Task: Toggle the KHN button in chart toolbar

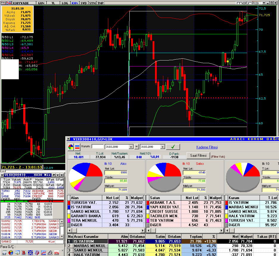Action: tap(75, 3)
